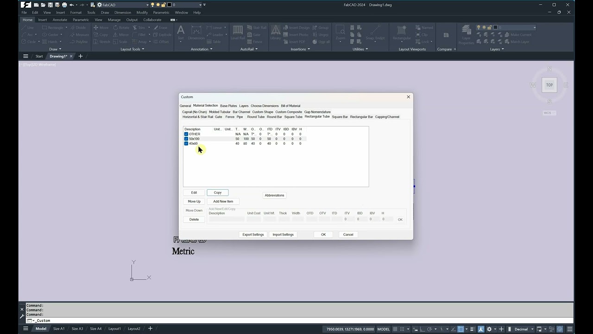The image size is (593, 334).
Task: Click the Edit button in Custom dialog
Action: tap(194, 193)
